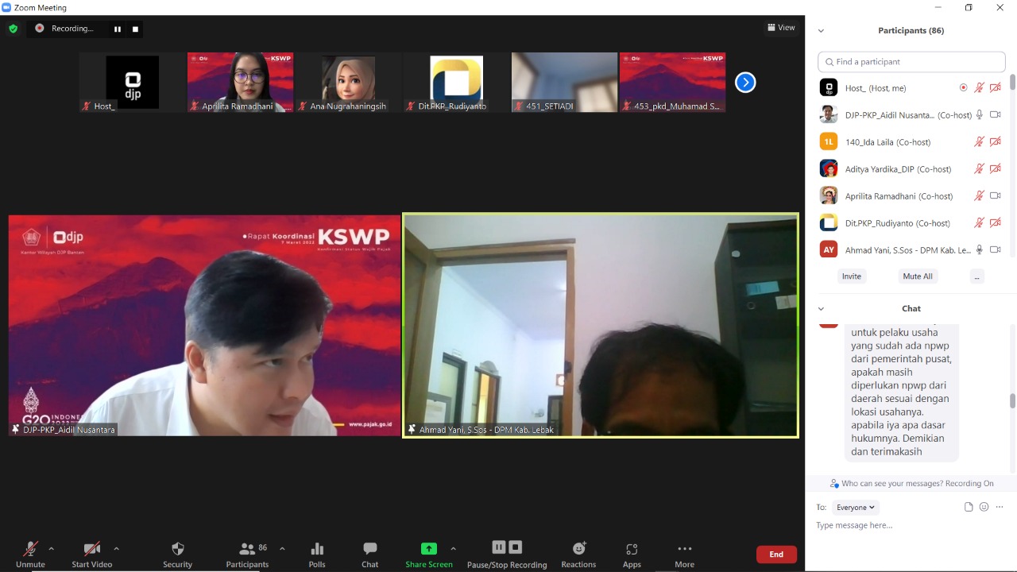This screenshot has height=572, width=1017.
Task: Expand audio options arrow beside Unmute
Action: pos(52,548)
